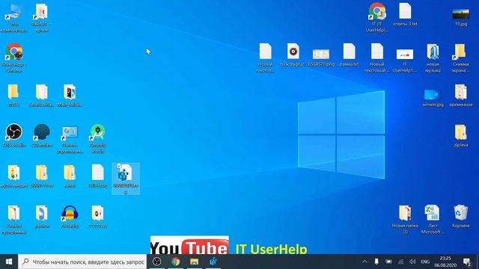The height and width of the screenshot is (269, 479).
Task: Open the blue cubes app on taskbar
Action: (213, 262)
